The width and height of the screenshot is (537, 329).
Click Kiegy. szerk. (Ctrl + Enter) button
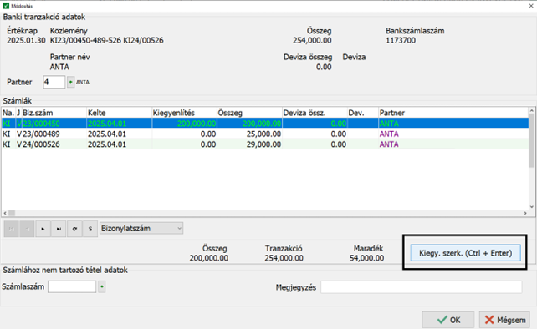click(465, 253)
